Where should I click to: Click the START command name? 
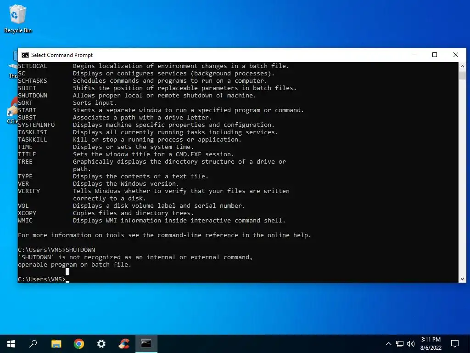[x=27, y=110]
